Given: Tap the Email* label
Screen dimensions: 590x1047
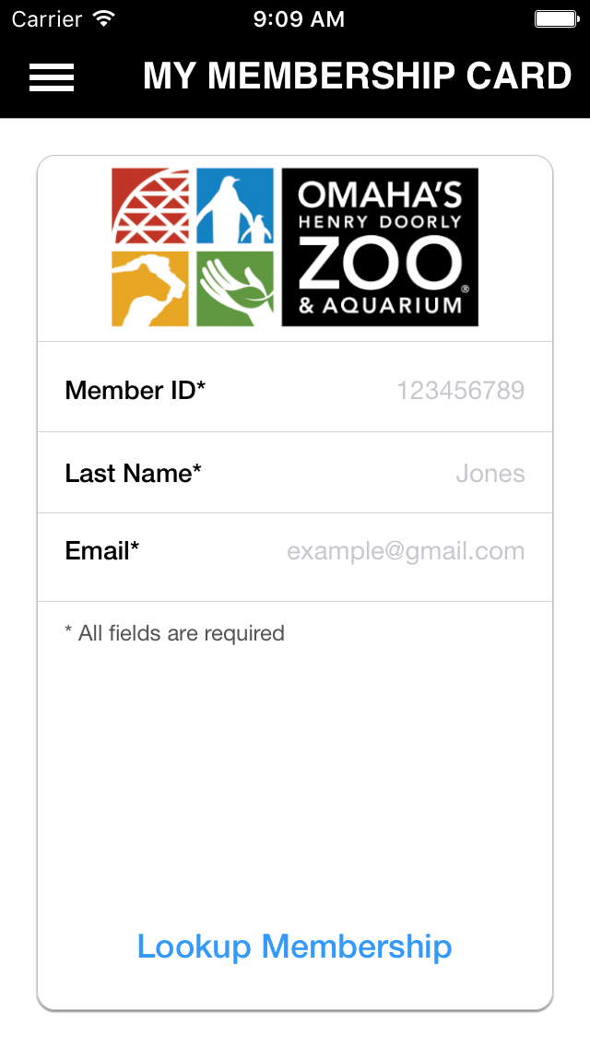Looking at the screenshot, I should click(x=101, y=551).
